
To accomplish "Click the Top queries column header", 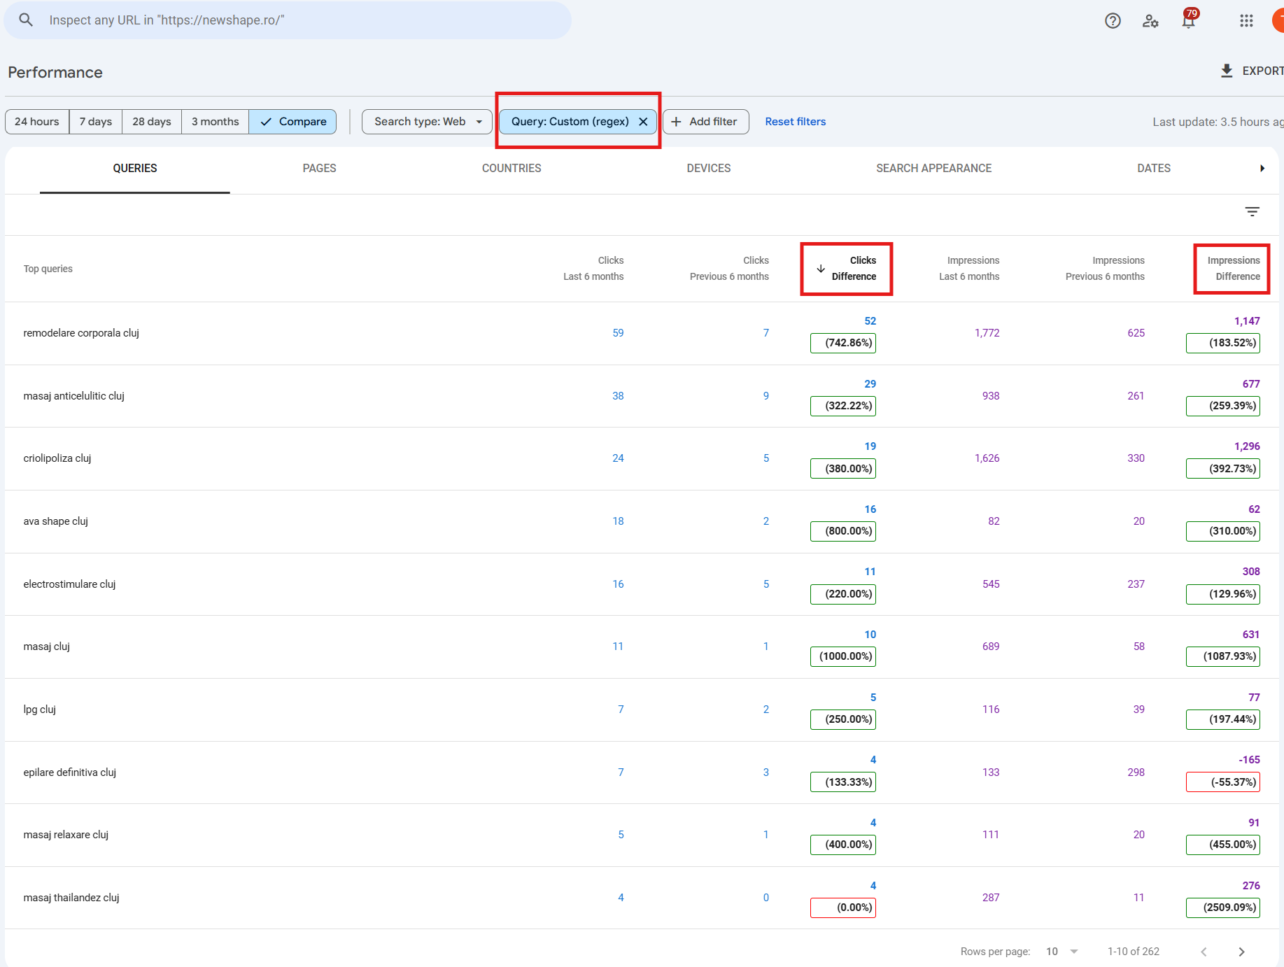I will tap(48, 269).
